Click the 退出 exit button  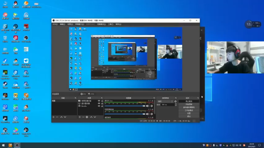click(189, 116)
